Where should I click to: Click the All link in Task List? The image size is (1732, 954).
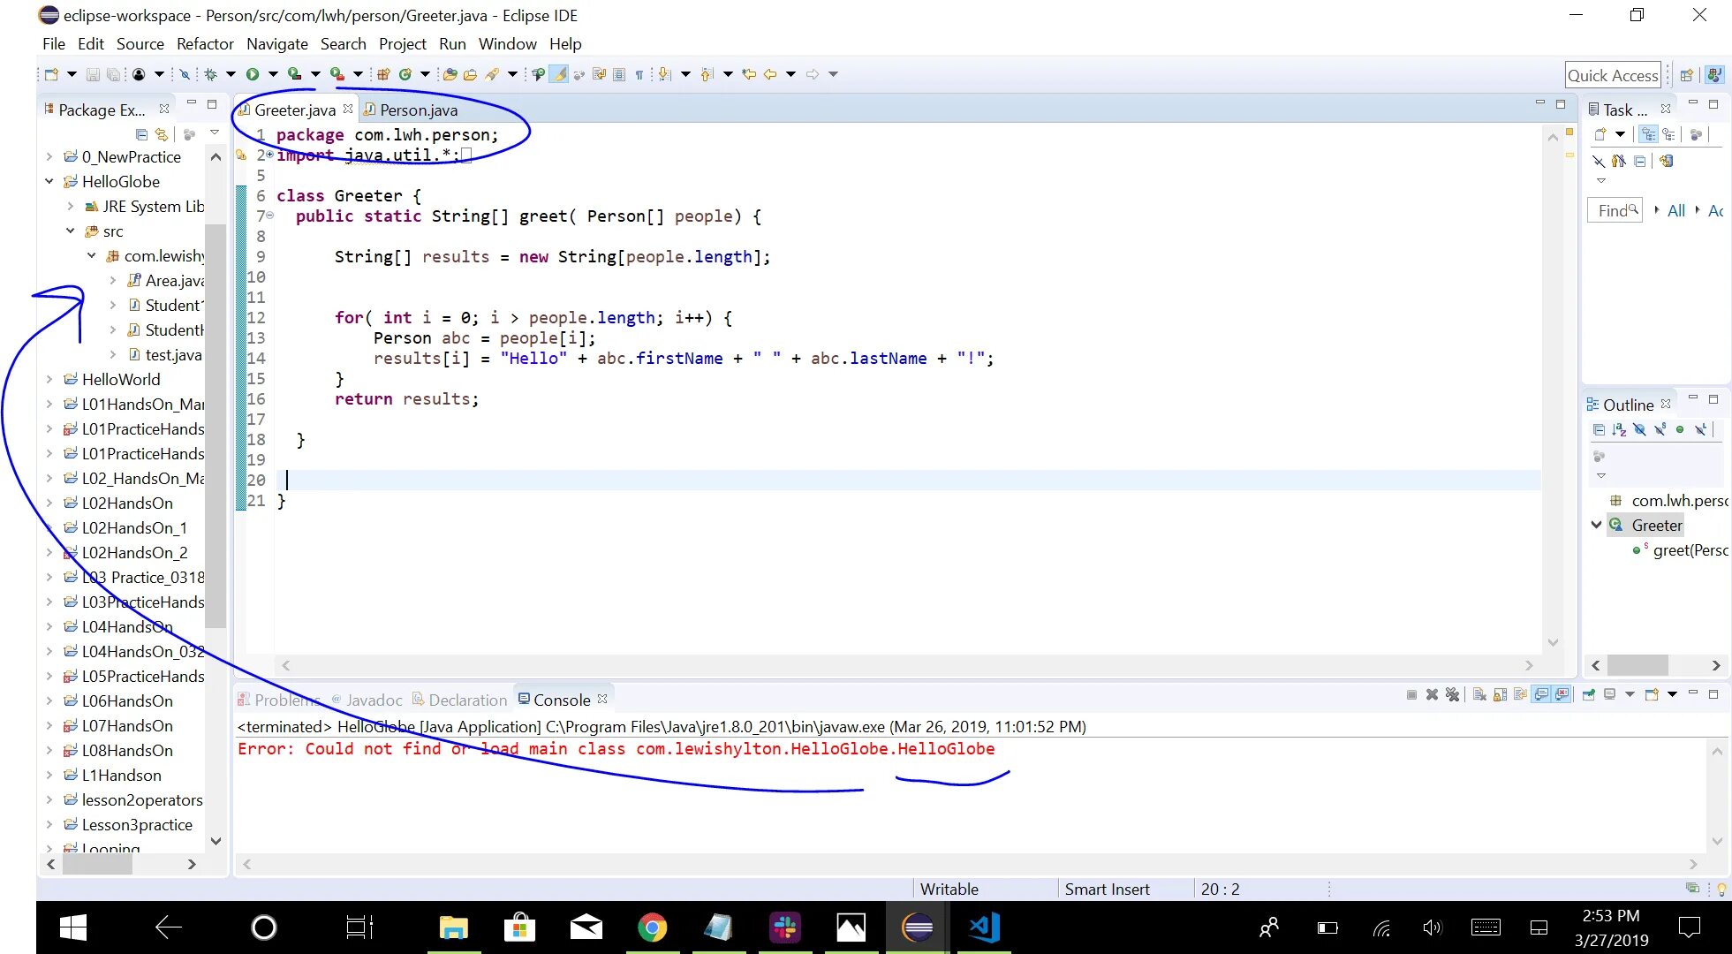point(1675,210)
